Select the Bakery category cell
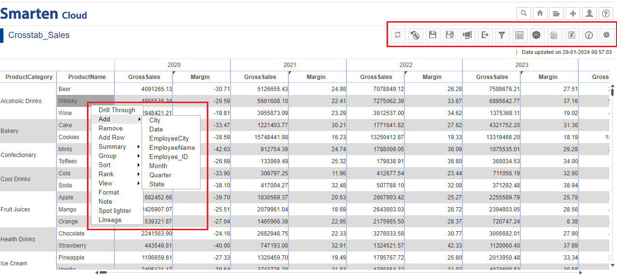Viewport: 617px width, 276px height. coord(28,131)
